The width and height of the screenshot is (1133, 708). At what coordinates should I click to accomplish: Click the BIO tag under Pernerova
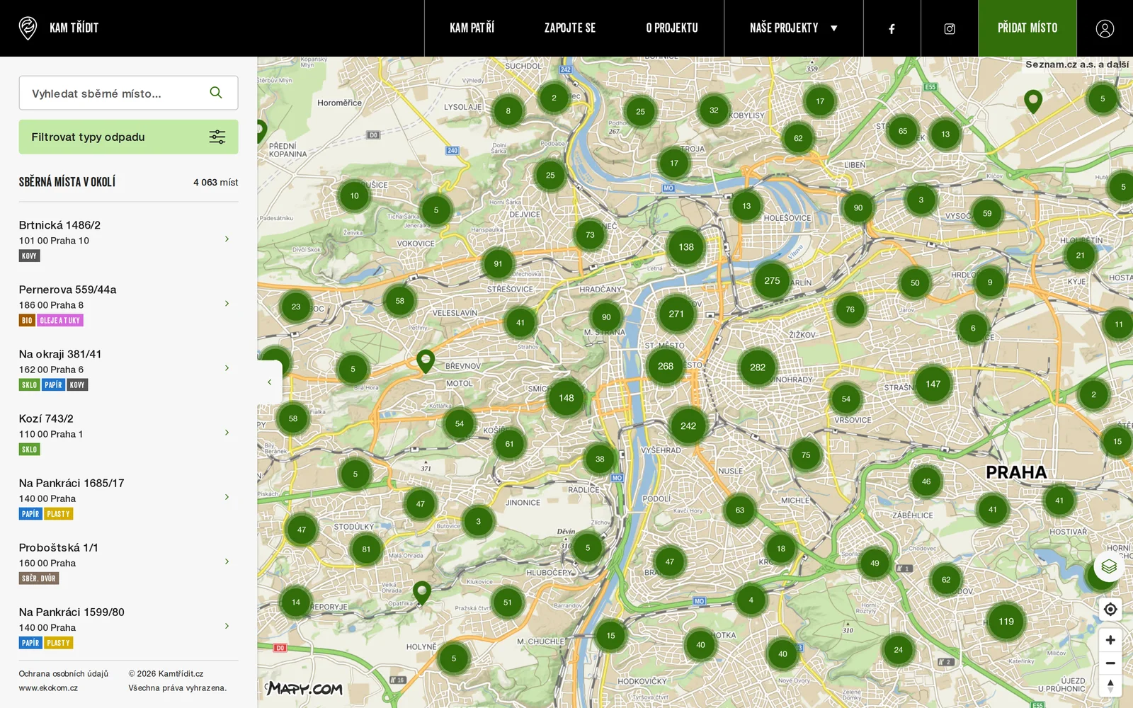[x=27, y=321]
